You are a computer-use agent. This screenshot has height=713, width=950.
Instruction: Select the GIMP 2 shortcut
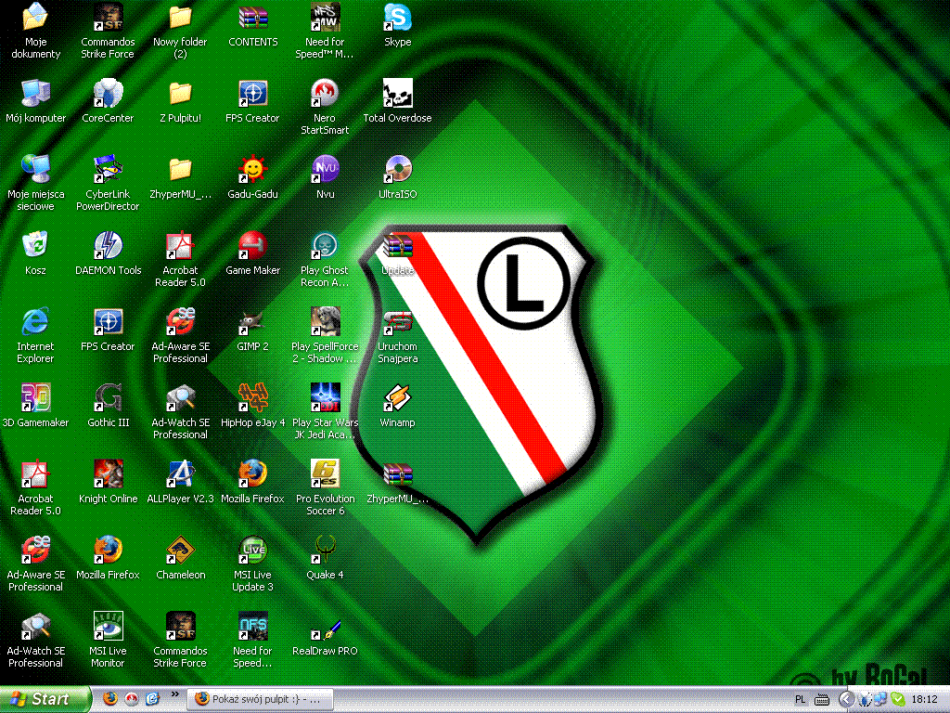click(252, 323)
